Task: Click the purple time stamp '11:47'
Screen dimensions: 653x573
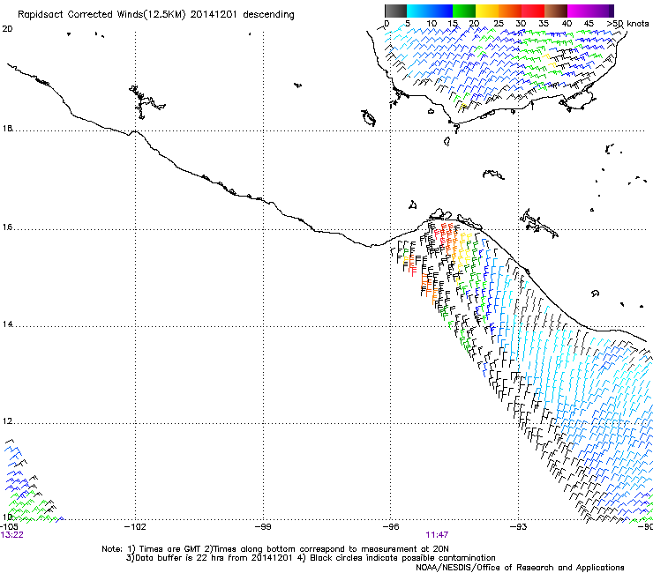Action: click(437, 535)
